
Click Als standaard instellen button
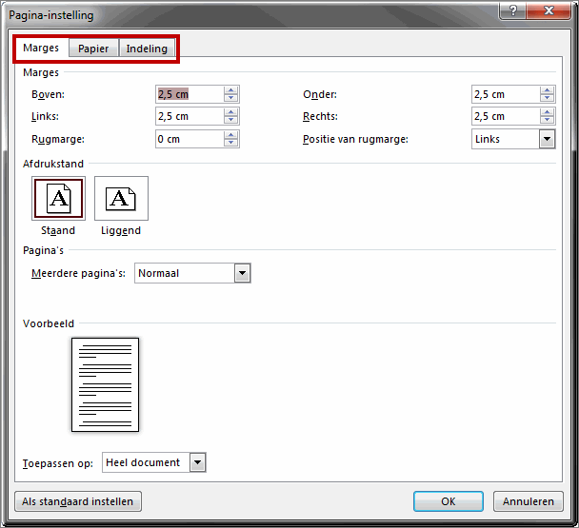78,501
